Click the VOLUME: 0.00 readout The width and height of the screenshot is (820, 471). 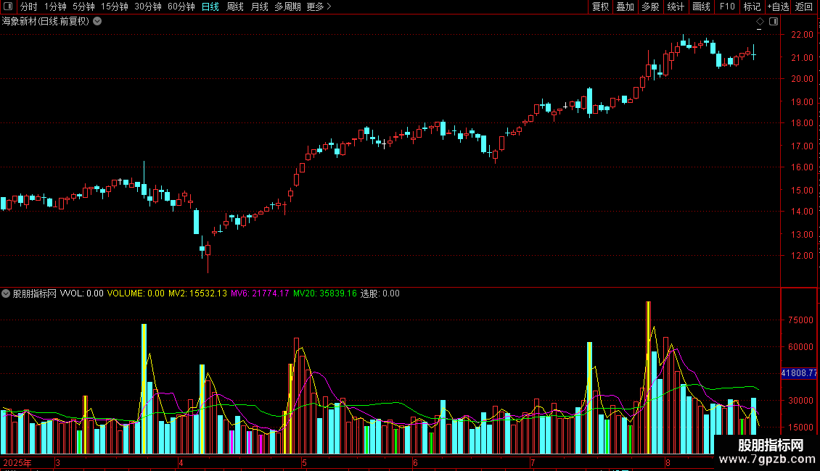136,293
